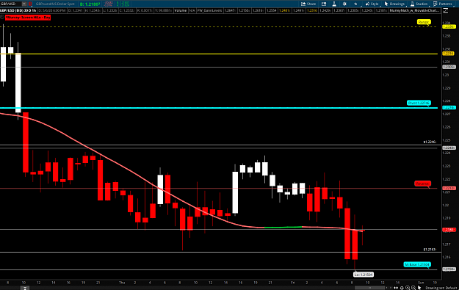Screen dimensions: 459x290
Task: Click the info icon beside Murrey label
Action: coord(2,18)
